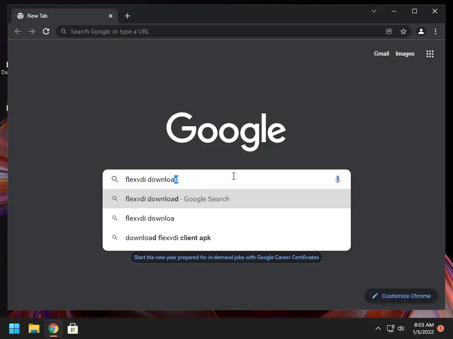
Task: Open a new tab with the plus button
Action: 127,16
